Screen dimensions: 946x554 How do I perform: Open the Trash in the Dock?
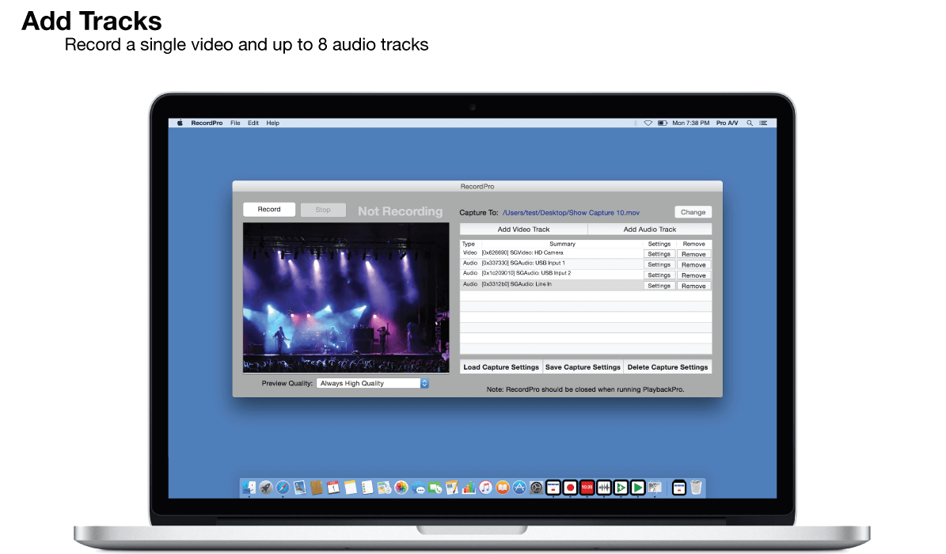pos(696,487)
